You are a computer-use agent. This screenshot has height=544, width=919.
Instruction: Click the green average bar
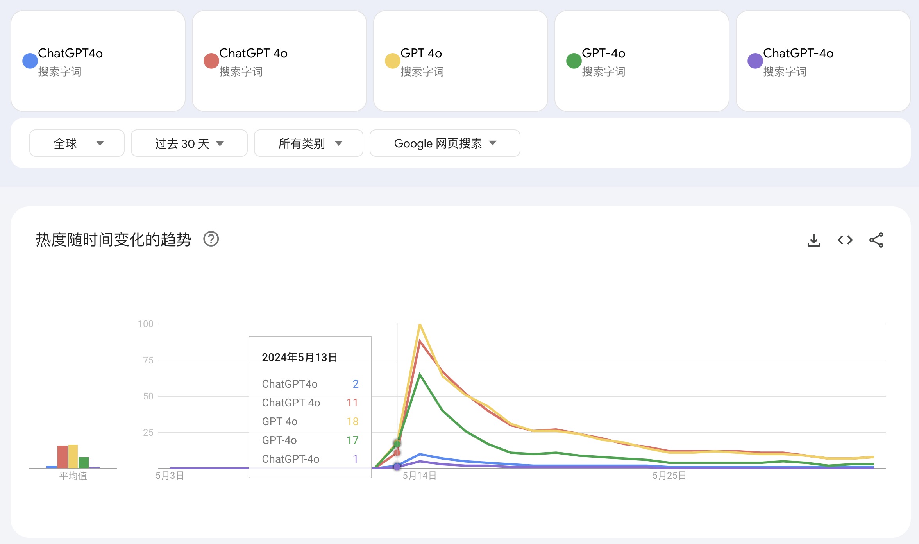(x=84, y=463)
